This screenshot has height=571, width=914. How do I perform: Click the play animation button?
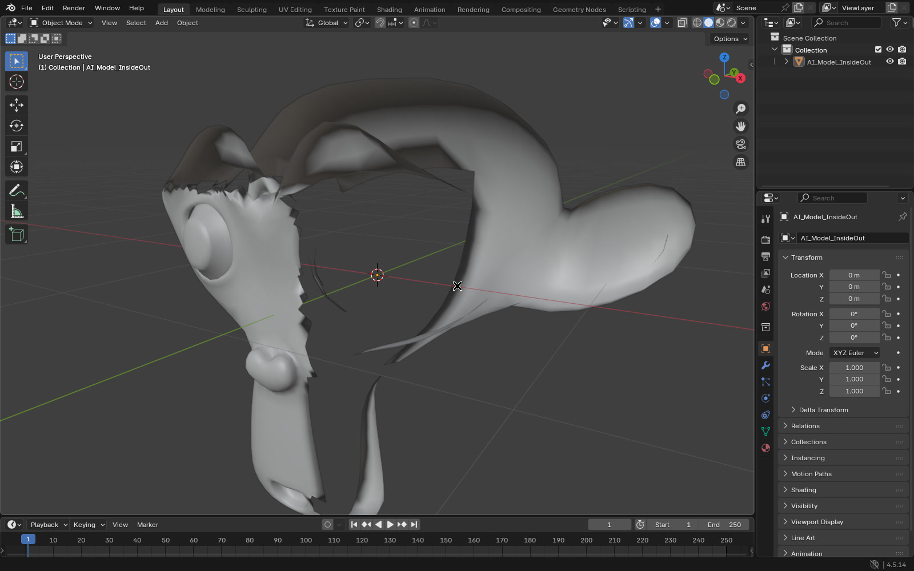(390, 525)
